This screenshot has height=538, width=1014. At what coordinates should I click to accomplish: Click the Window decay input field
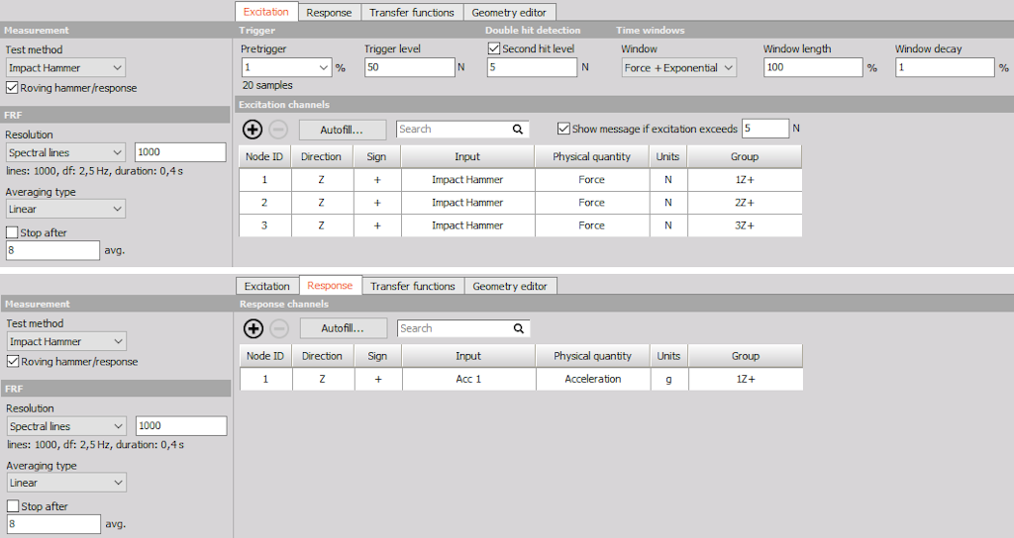click(x=945, y=67)
